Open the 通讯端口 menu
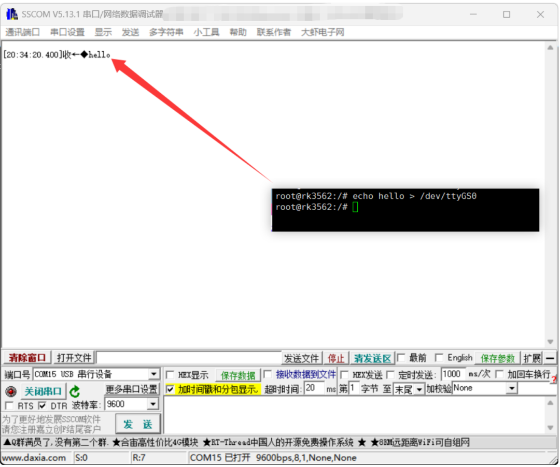Image resolution: width=560 pixels, height=467 pixels. (x=22, y=33)
